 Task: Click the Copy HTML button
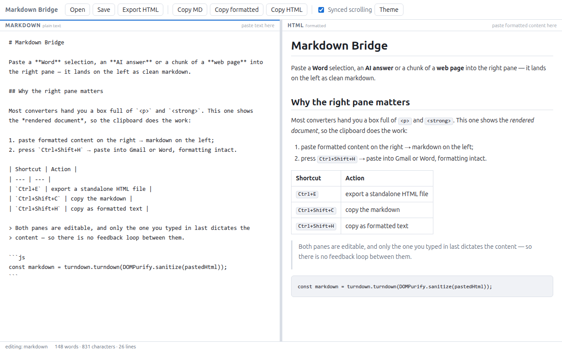(287, 10)
